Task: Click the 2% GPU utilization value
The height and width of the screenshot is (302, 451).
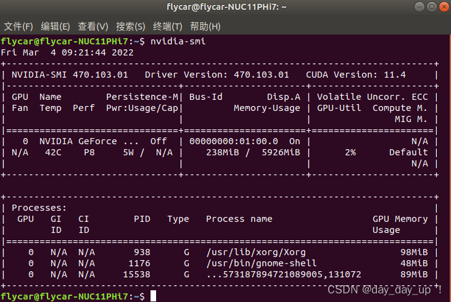Action: (x=350, y=152)
